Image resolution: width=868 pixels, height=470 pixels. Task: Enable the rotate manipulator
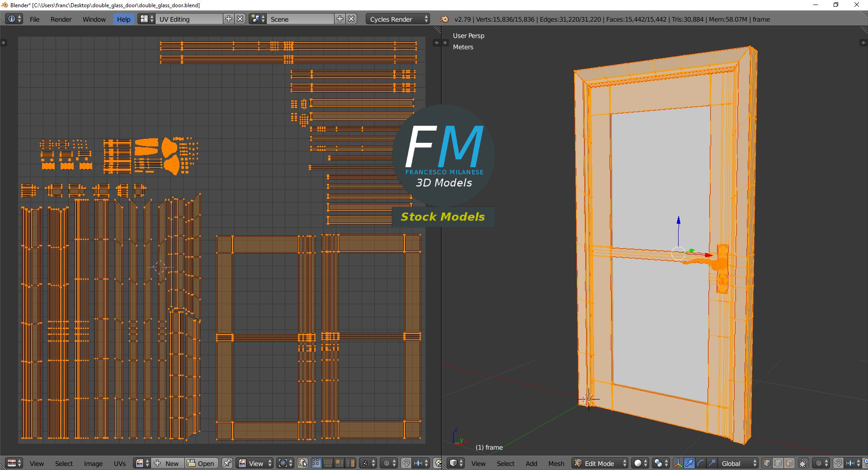tap(701, 463)
